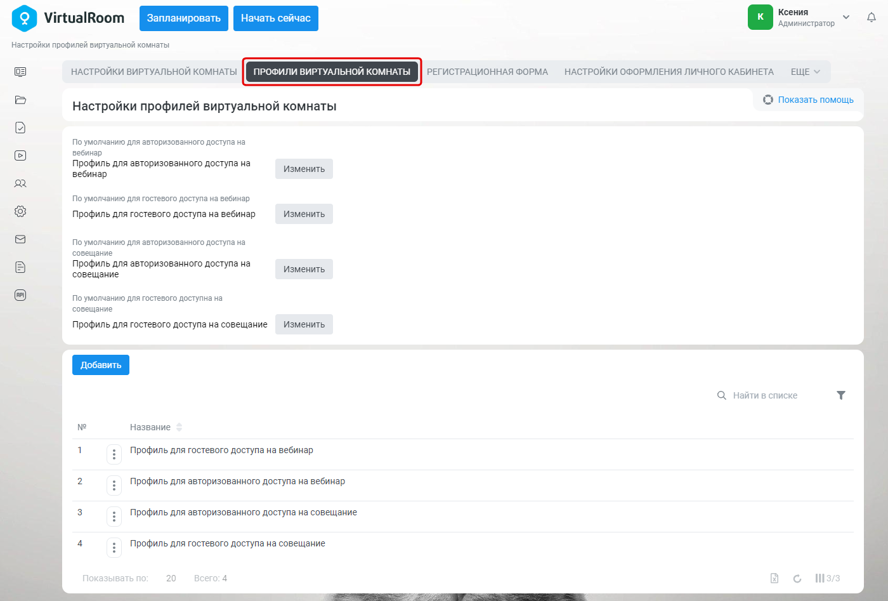
Task: Open the gear settings icon in sidebar
Action: pos(20,211)
